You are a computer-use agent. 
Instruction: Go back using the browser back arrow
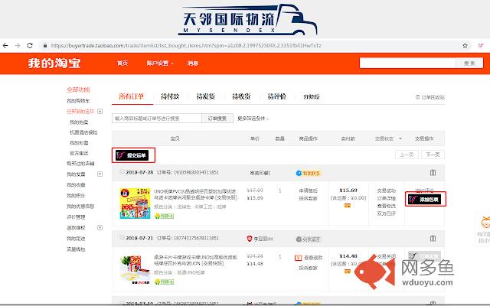(5, 46)
